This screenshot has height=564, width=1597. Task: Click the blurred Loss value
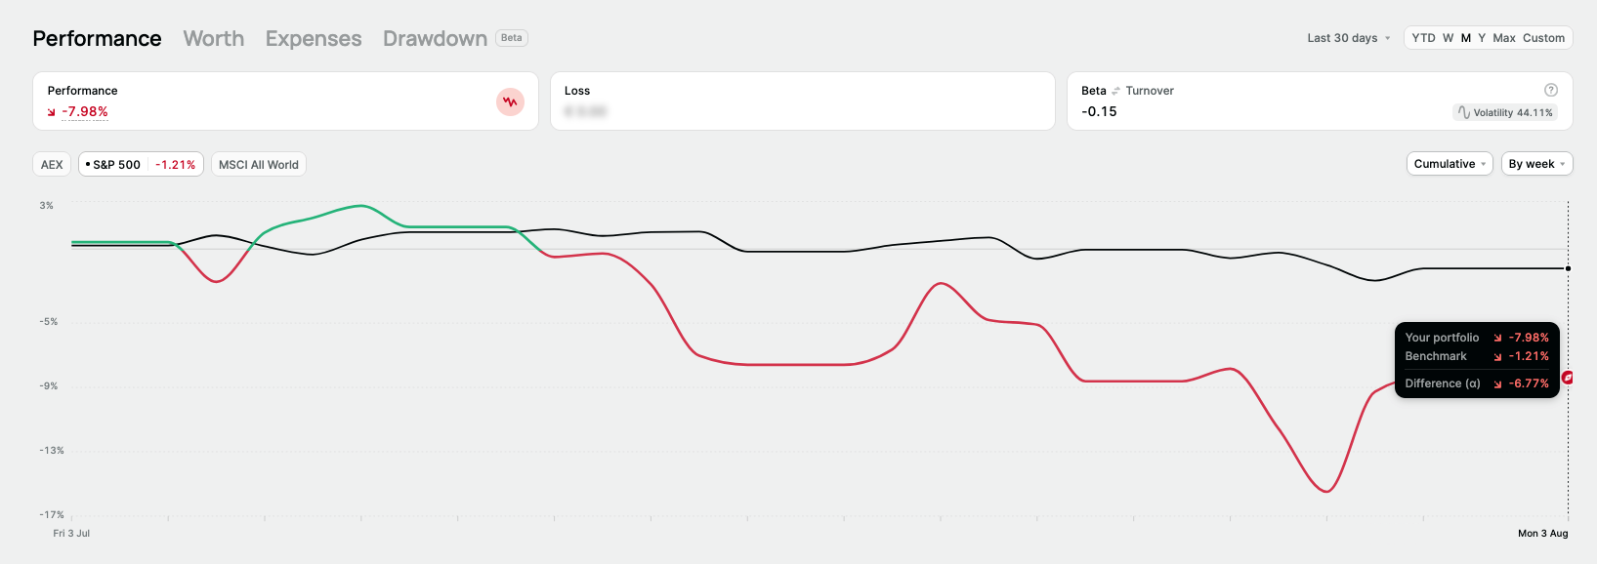click(x=586, y=112)
